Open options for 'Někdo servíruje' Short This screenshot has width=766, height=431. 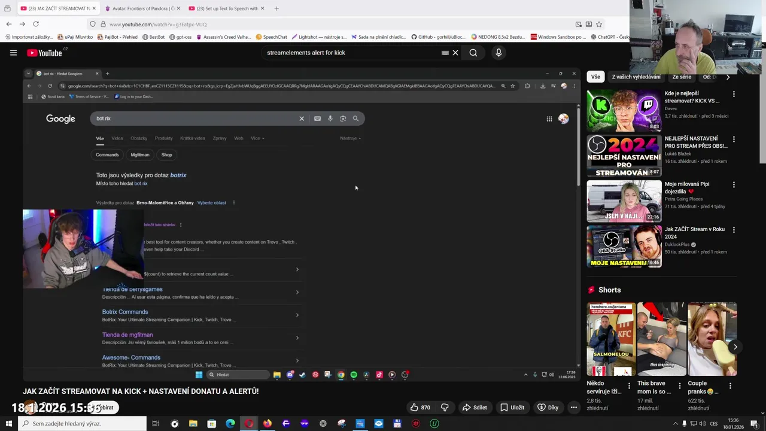pos(629,386)
